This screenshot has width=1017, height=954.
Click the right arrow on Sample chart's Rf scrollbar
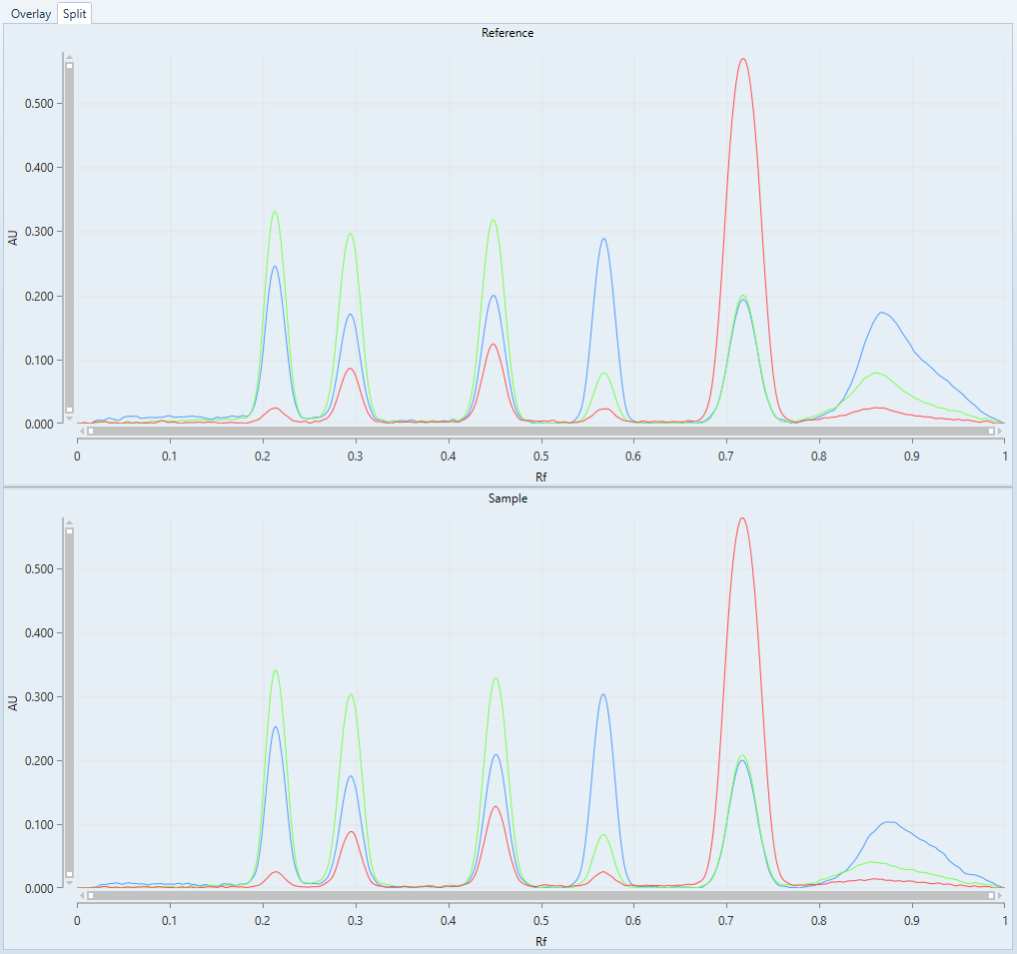coord(1000,896)
